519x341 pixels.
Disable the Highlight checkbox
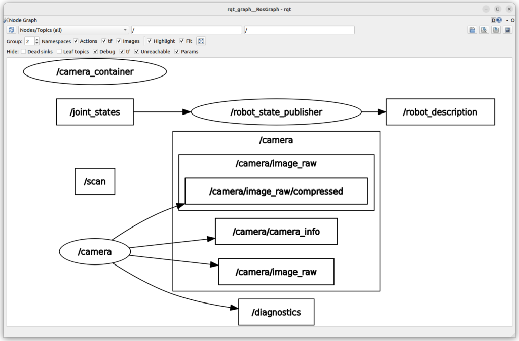click(x=150, y=41)
